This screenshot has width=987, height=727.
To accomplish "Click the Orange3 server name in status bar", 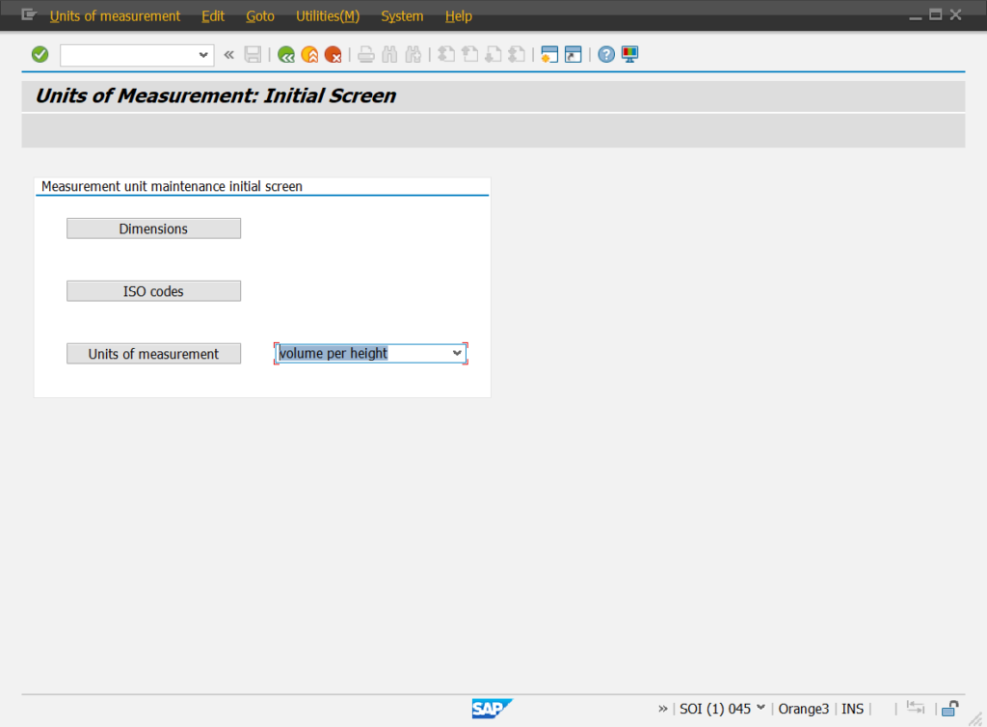I will [x=803, y=709].
